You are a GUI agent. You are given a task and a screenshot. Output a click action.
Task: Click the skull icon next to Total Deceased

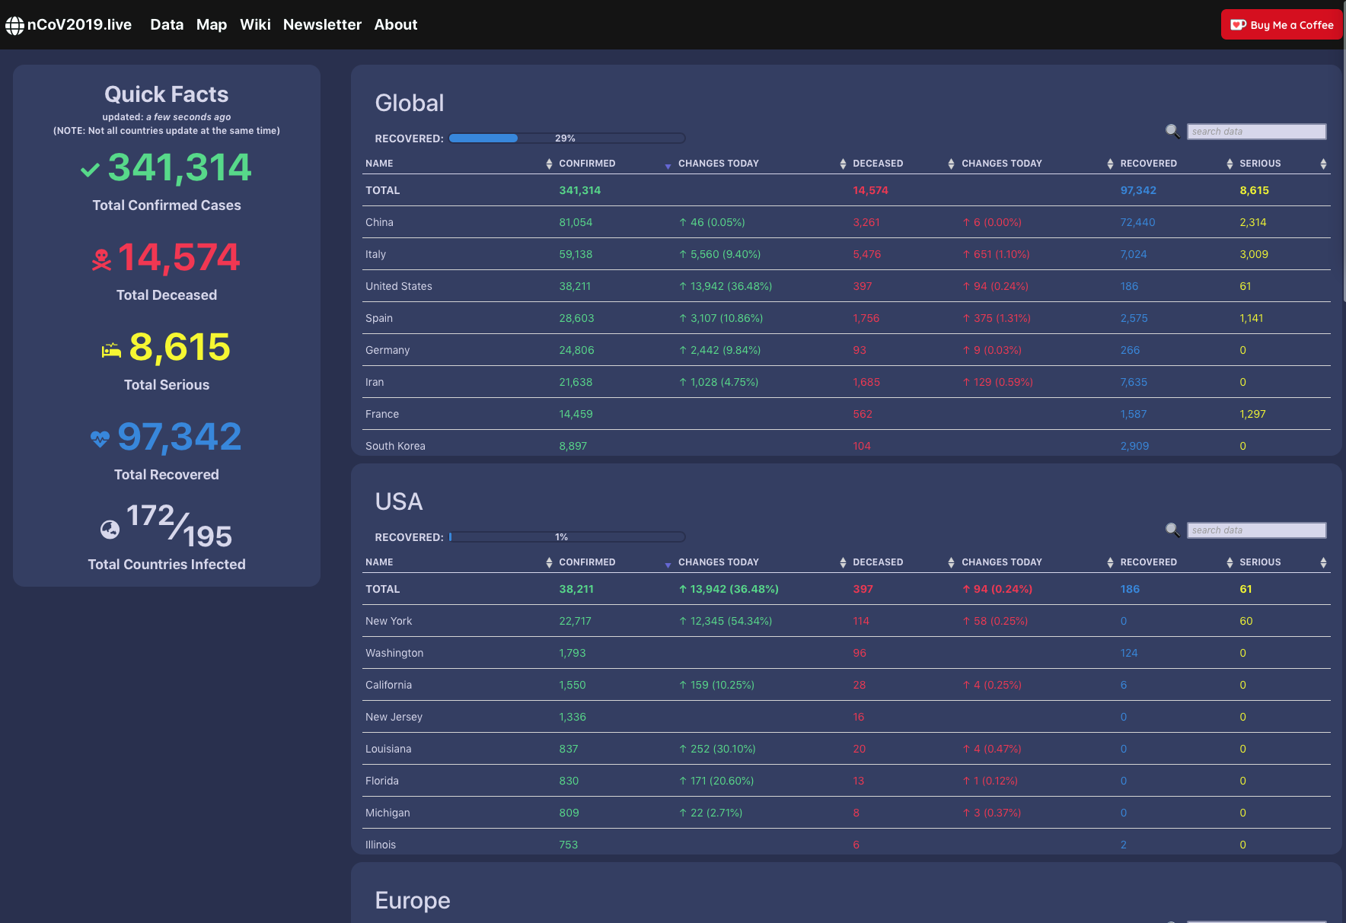point(101,260)
